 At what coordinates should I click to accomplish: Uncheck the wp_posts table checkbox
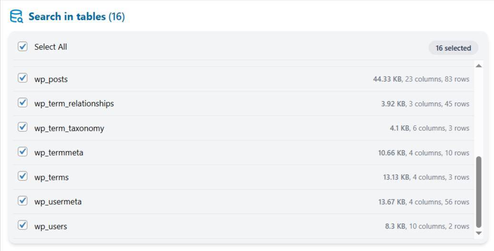point(22,78)
